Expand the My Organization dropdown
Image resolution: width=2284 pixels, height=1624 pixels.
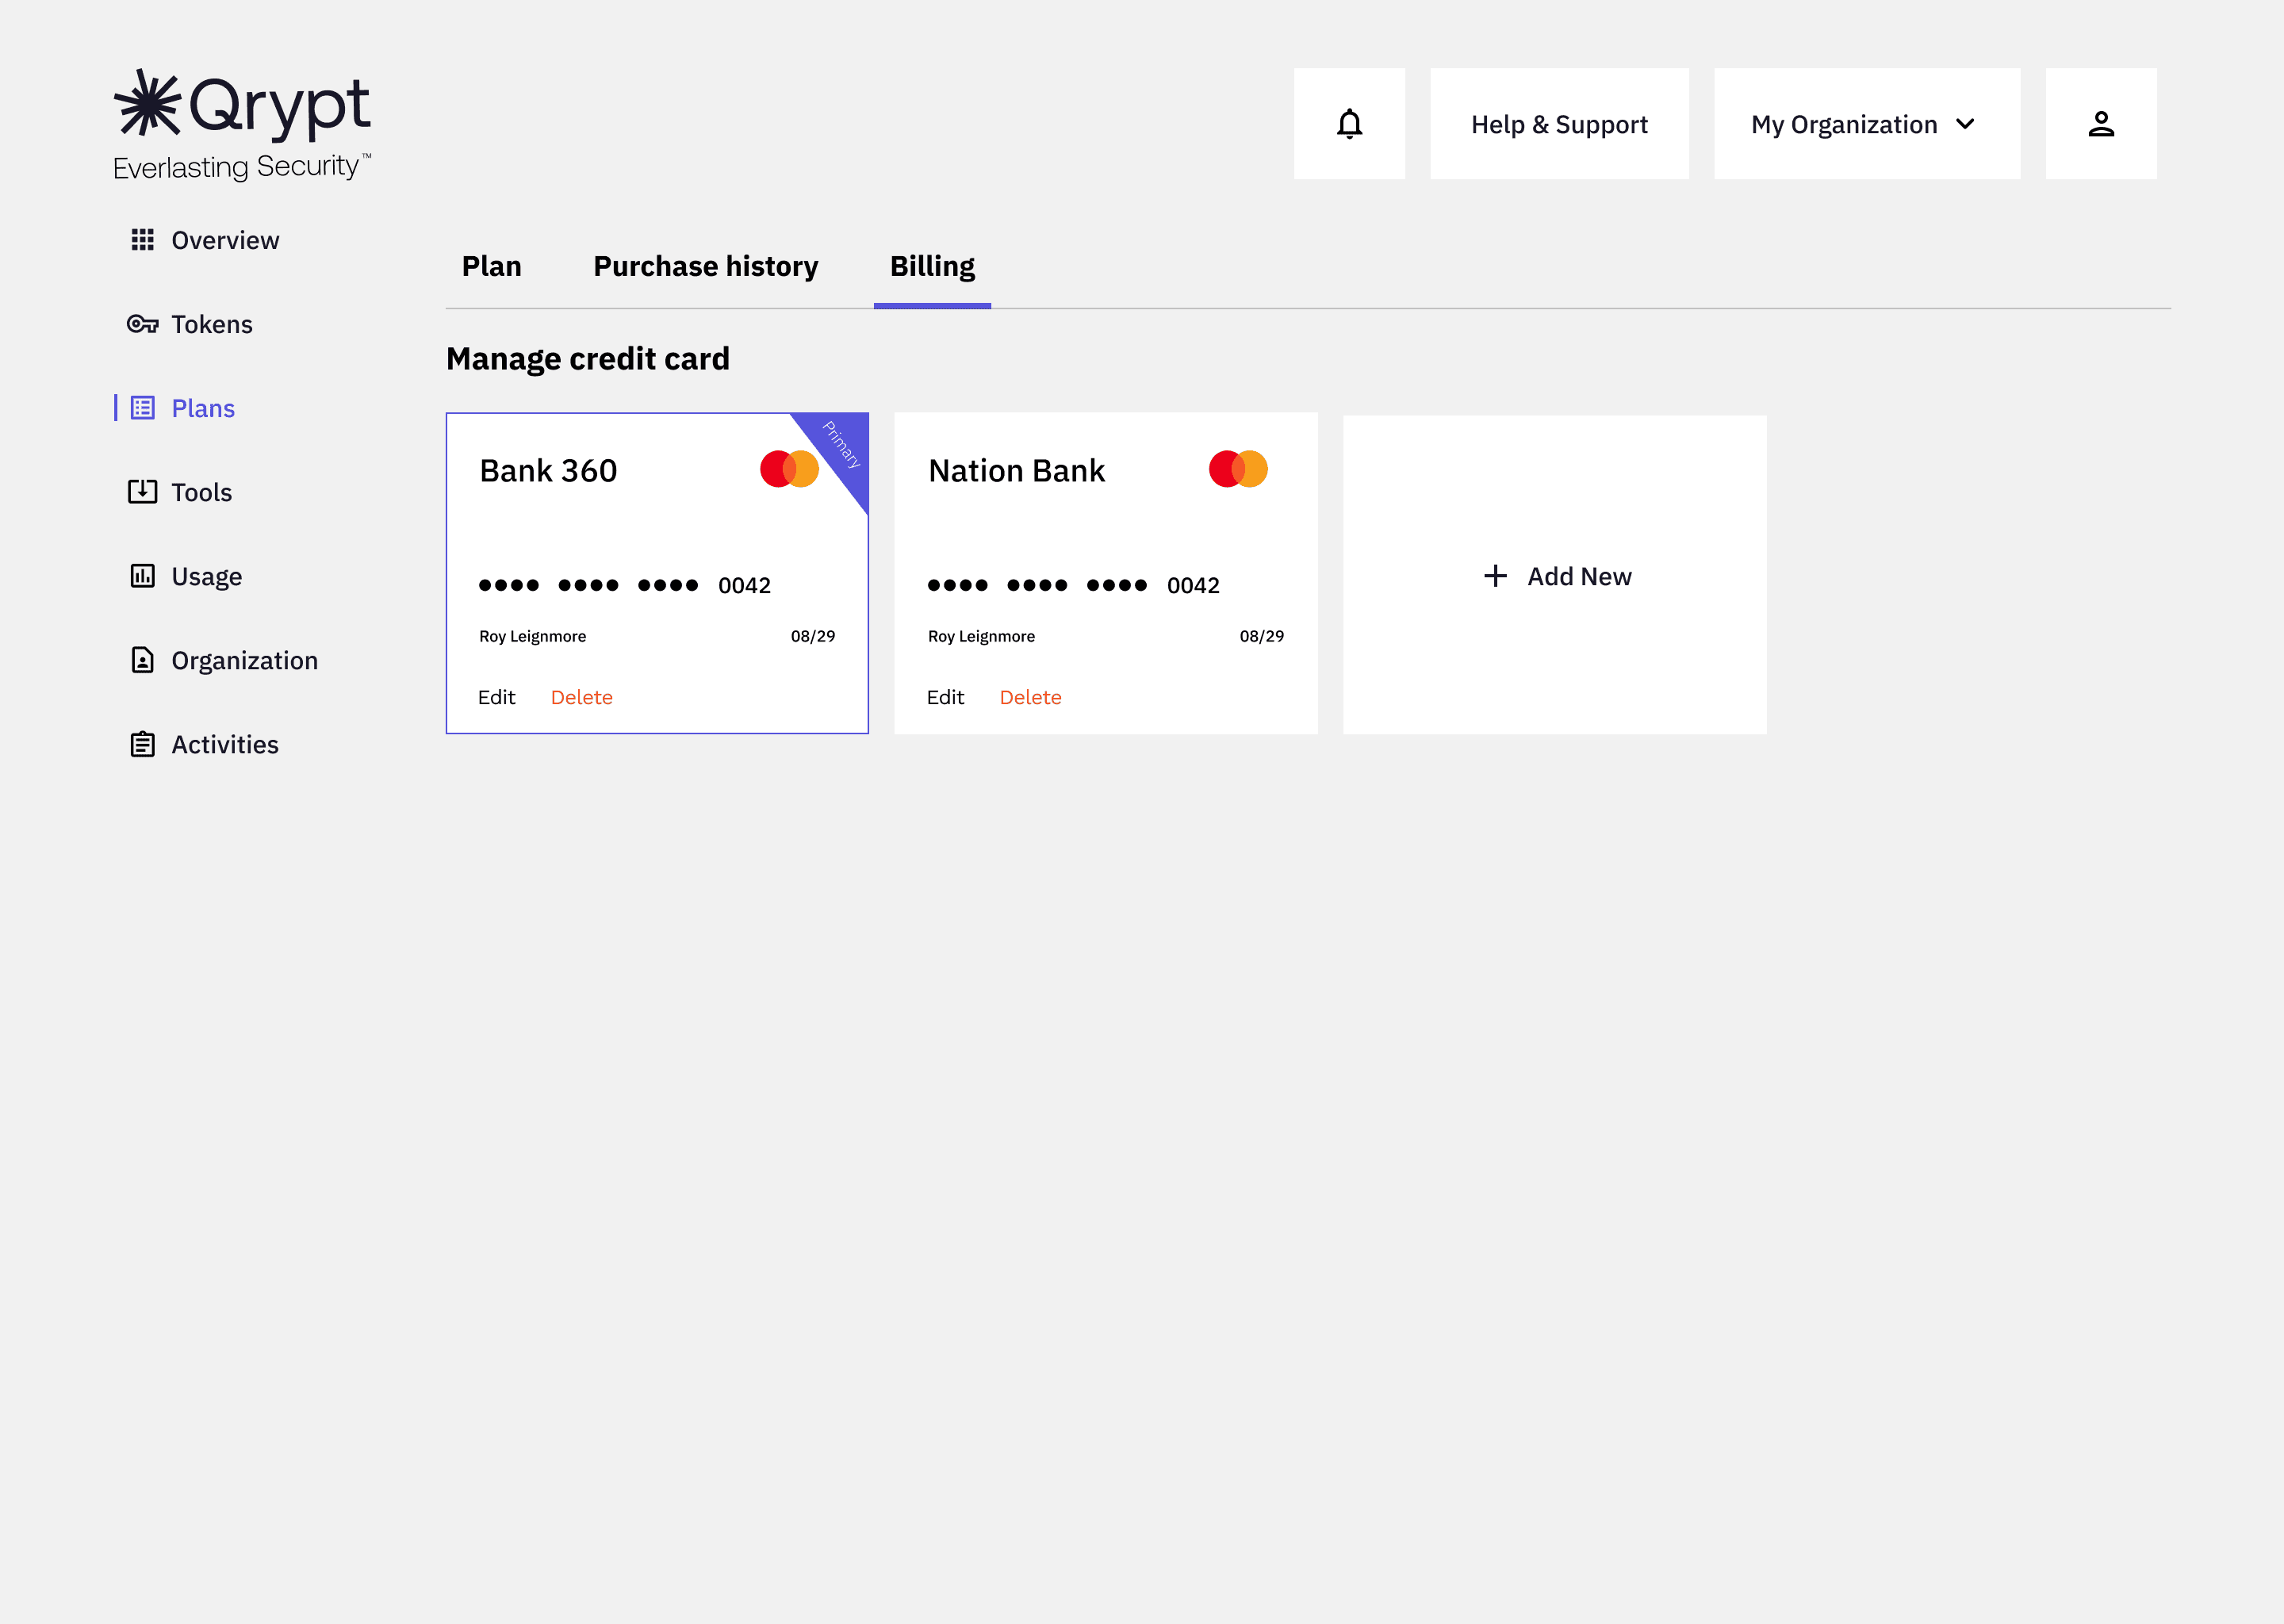[1865, 124]
